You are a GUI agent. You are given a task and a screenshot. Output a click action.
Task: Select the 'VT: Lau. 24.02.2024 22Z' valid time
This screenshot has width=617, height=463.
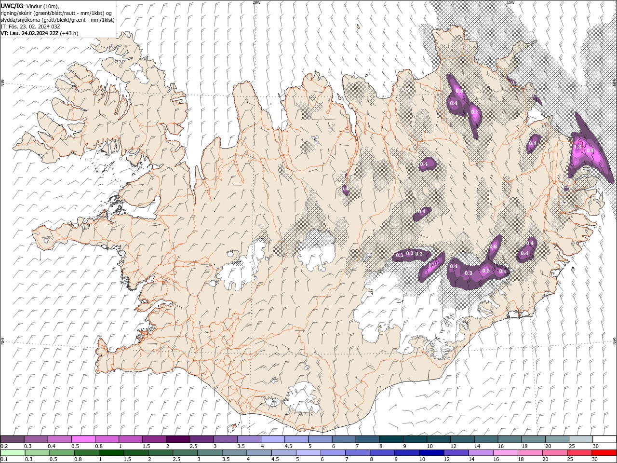(x=29, y=33)
